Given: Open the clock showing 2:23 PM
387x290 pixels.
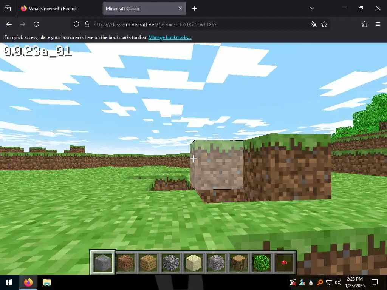Looking at the screenshot, I should point(354,282).
